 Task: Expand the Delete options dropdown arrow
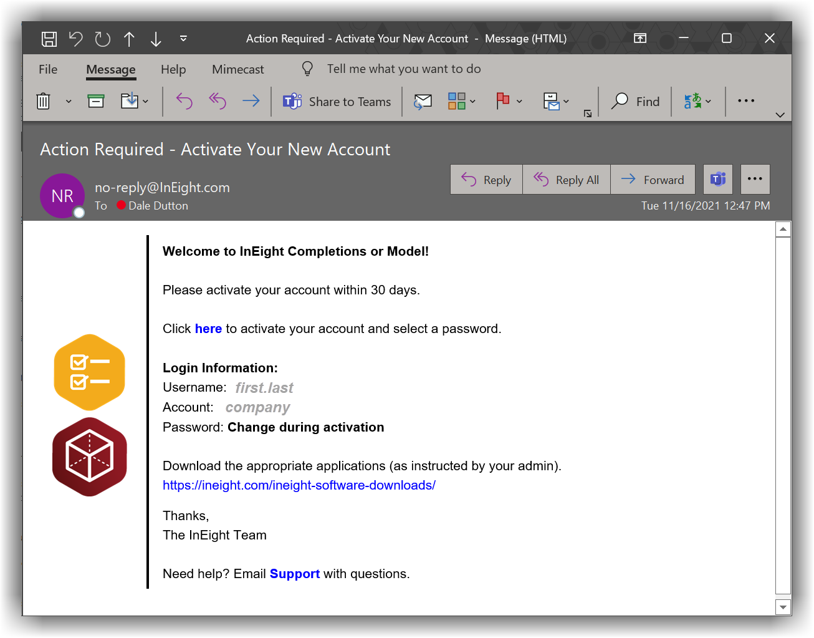point(69,101)
